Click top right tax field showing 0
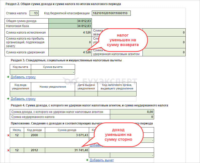 click(x=164, y=33)
